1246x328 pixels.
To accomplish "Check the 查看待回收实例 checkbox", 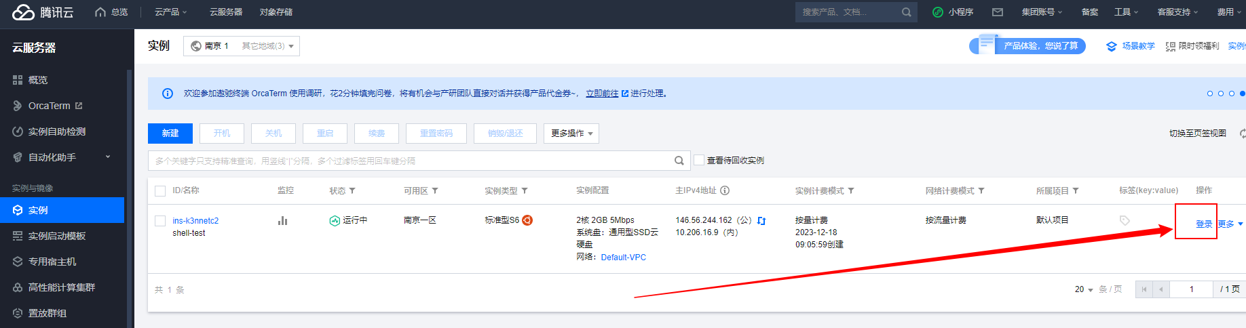I will coord(699,161).
